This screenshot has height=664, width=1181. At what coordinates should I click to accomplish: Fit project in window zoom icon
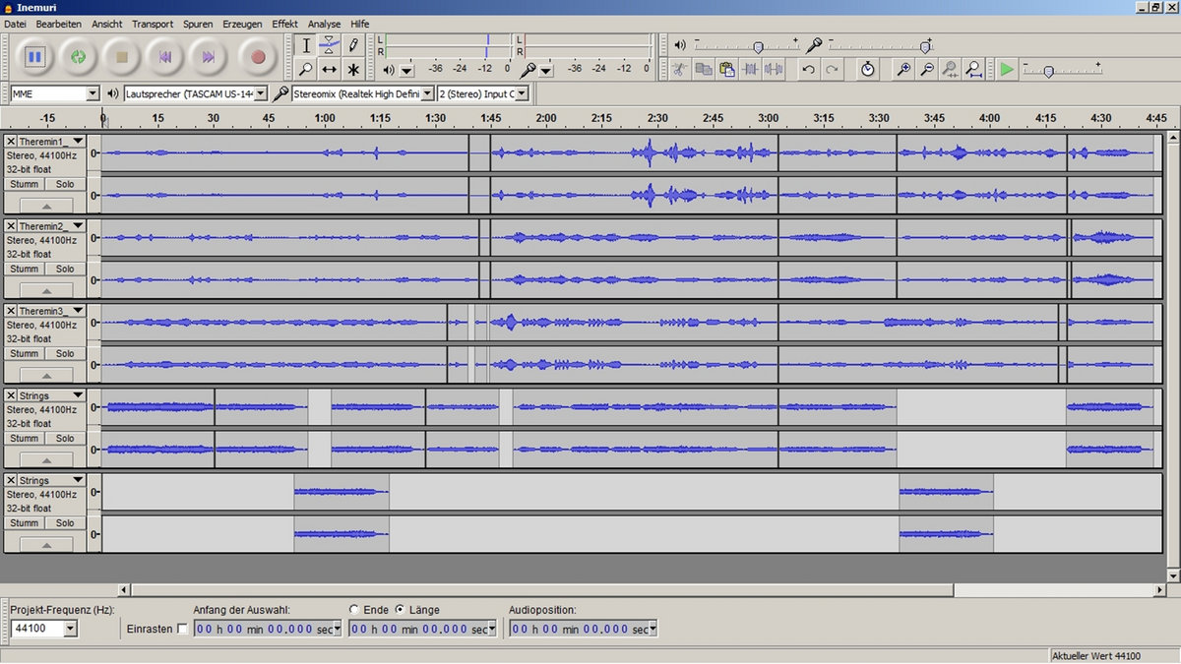pos(973,69)
